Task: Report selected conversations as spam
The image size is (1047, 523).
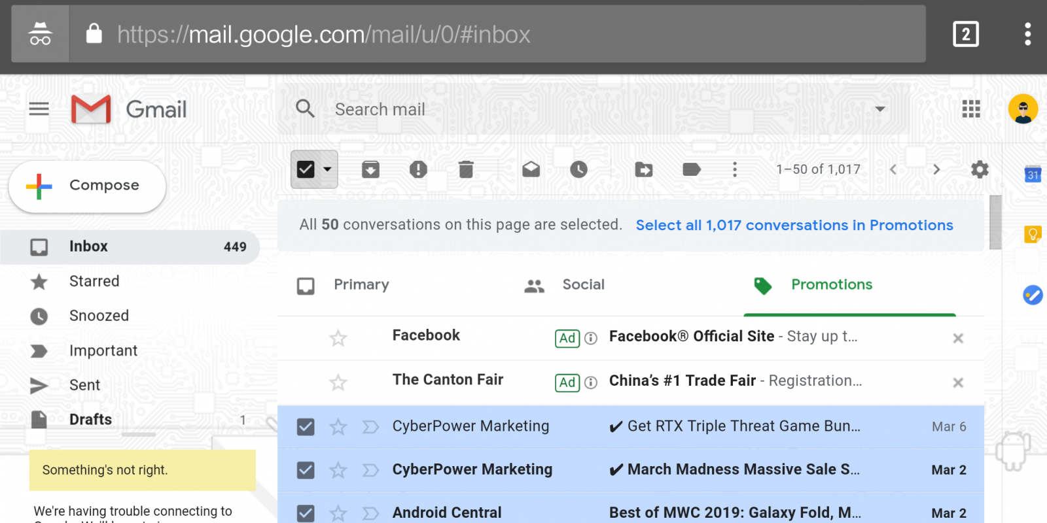Action: pos(418,170)
